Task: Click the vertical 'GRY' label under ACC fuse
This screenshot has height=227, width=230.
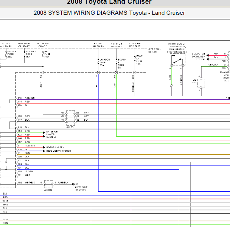Action: (41, 85)
